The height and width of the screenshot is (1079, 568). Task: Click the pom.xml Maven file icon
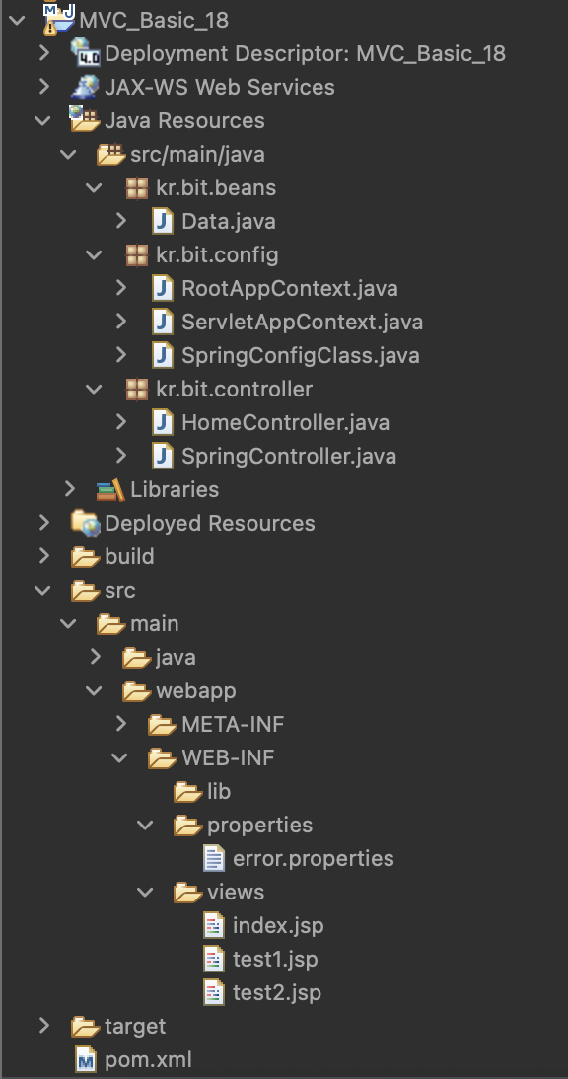click(x=86, y=1059)
